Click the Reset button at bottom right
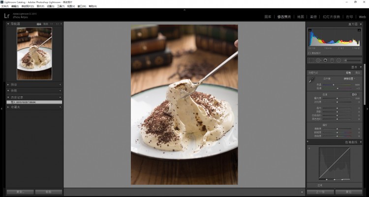 click(x=350, y=192)
